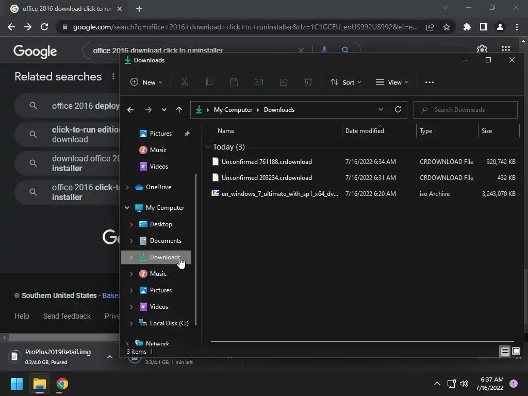Expand address bar history dropdown
The width and height of the screenshot is (528, 396).
(x=381, y=109)
